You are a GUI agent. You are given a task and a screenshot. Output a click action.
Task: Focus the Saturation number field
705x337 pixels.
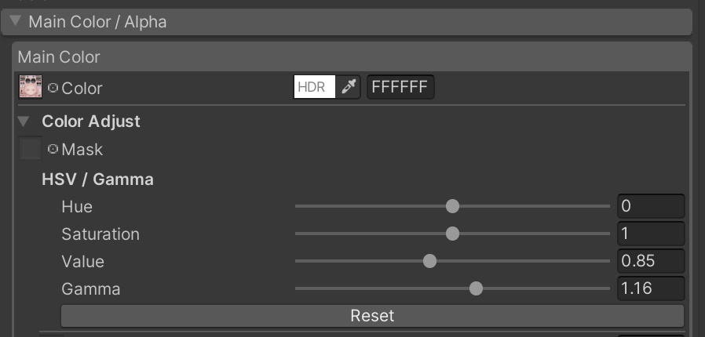[651, 234]
